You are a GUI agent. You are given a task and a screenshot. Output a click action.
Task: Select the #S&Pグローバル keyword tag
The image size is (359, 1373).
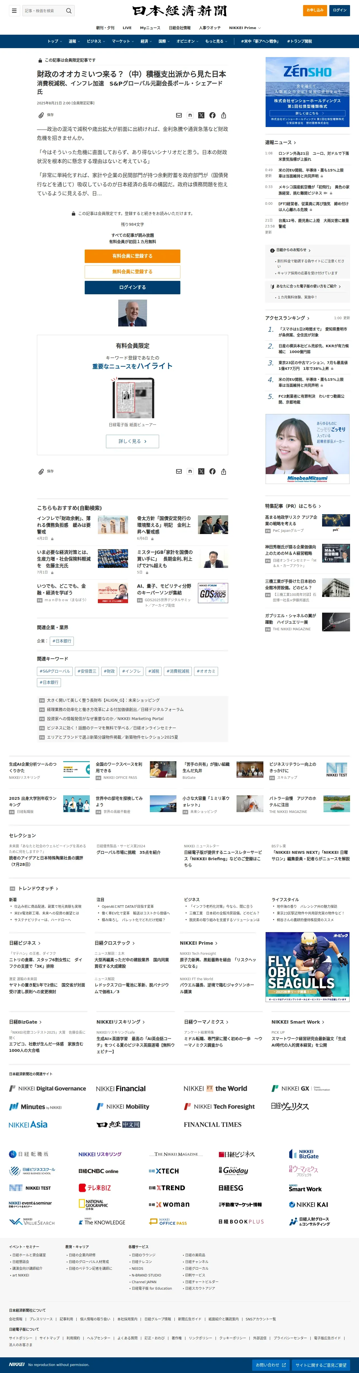55,671
